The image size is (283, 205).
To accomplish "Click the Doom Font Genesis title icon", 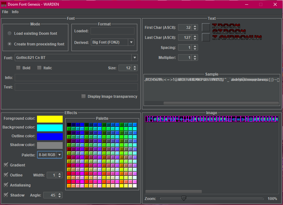I will (x=4, y=4).
